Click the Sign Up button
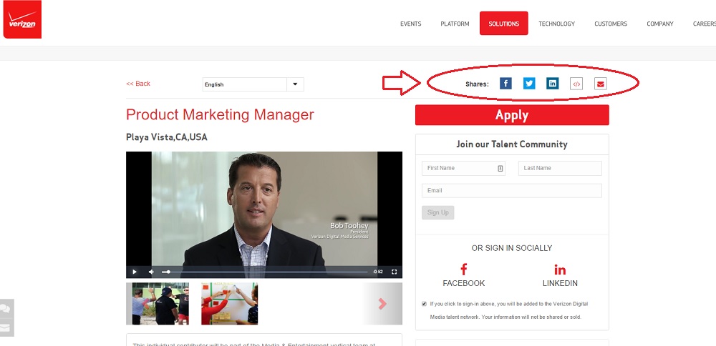The width and height of the screenshot is (716, 346). pos(438,212)
